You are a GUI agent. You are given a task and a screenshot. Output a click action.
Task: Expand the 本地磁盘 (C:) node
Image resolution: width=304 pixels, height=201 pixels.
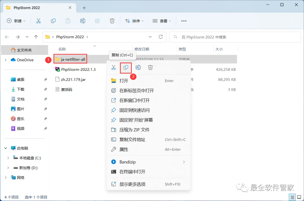tap(8, 158)
